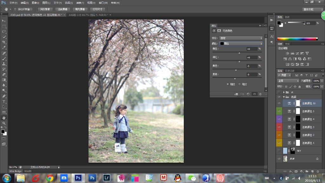
Task: Open the 图像(I) menu
Action: [36, 3]
